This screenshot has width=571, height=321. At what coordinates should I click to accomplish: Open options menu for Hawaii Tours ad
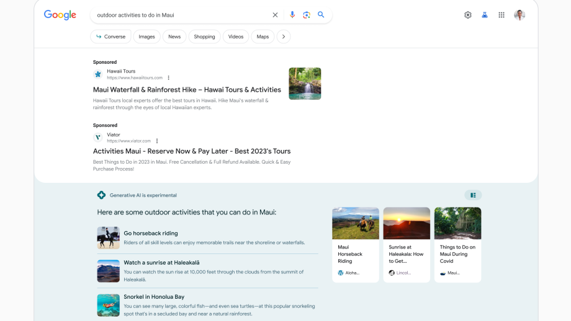168,78
